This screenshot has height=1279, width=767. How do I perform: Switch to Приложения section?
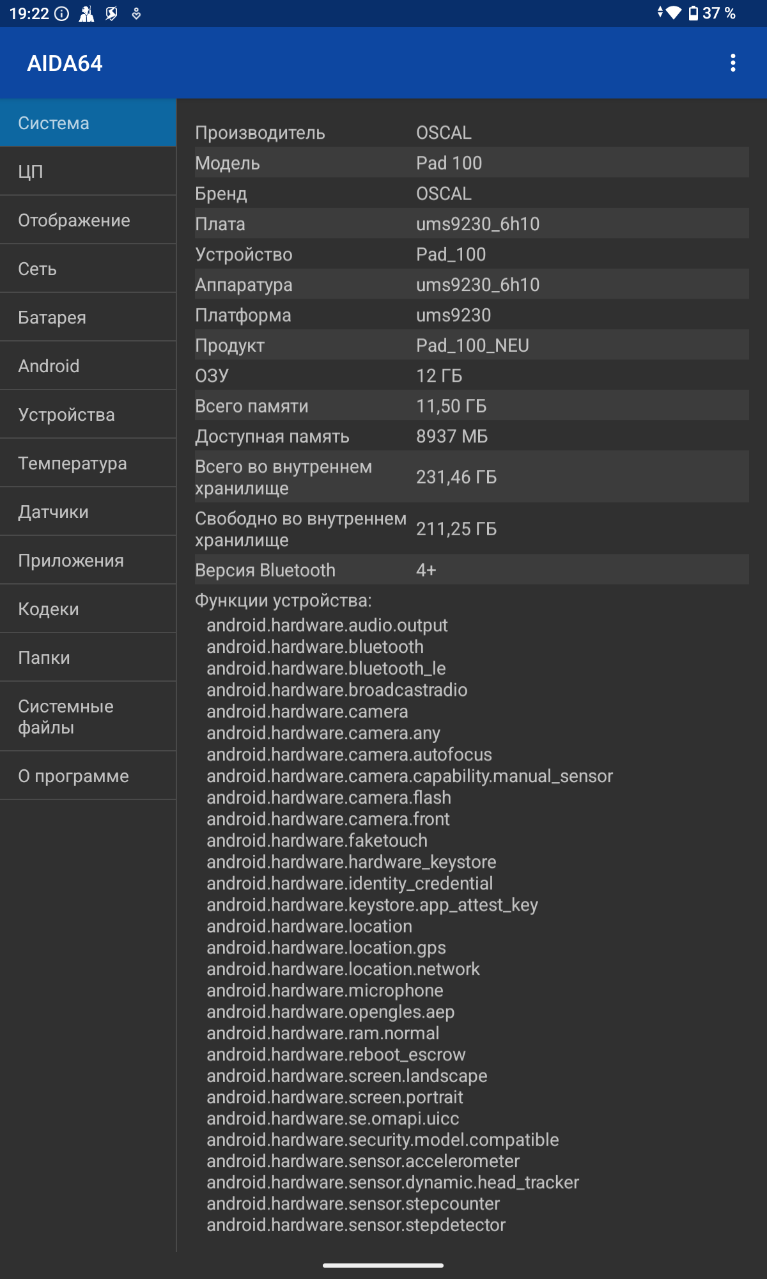click(88, 560)
